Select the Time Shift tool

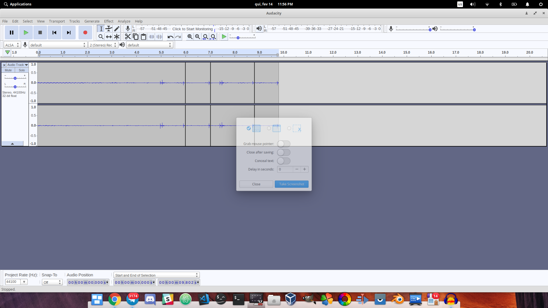[x=109, y=37]
